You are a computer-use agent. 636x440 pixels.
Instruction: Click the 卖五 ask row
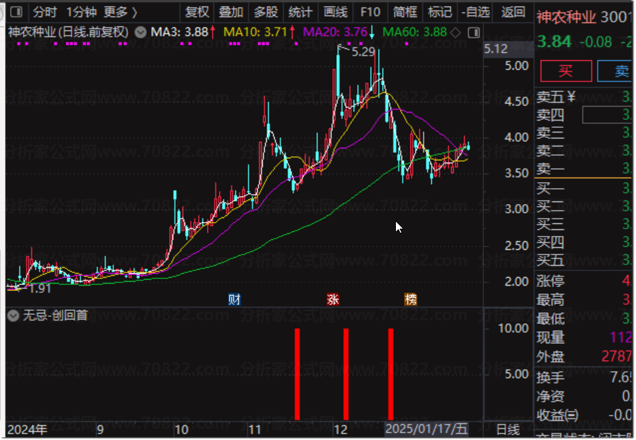point(584,97)
